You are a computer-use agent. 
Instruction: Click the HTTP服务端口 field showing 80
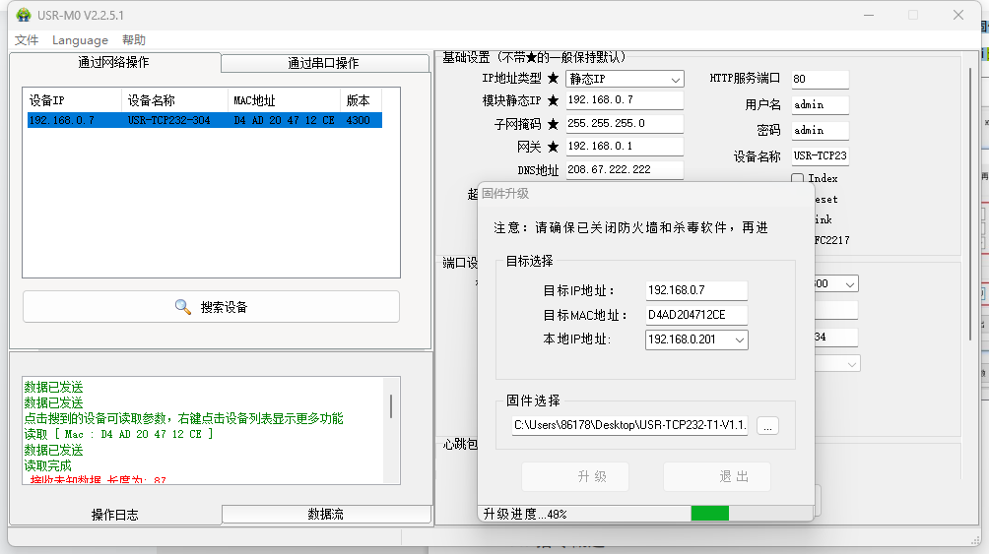pos(819,79)
